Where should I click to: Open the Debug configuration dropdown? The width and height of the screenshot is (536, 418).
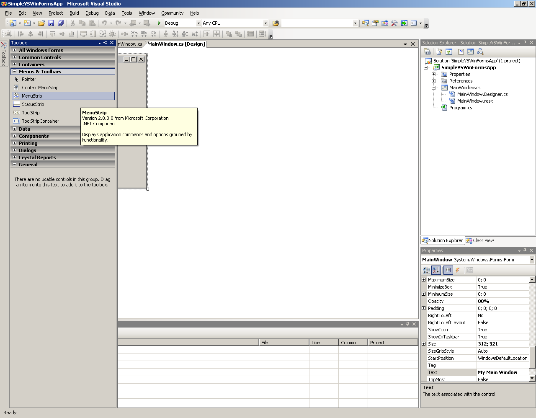[x=198, y=23]
